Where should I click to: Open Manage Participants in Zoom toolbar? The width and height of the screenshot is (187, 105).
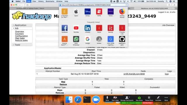(x=127, y=99)
